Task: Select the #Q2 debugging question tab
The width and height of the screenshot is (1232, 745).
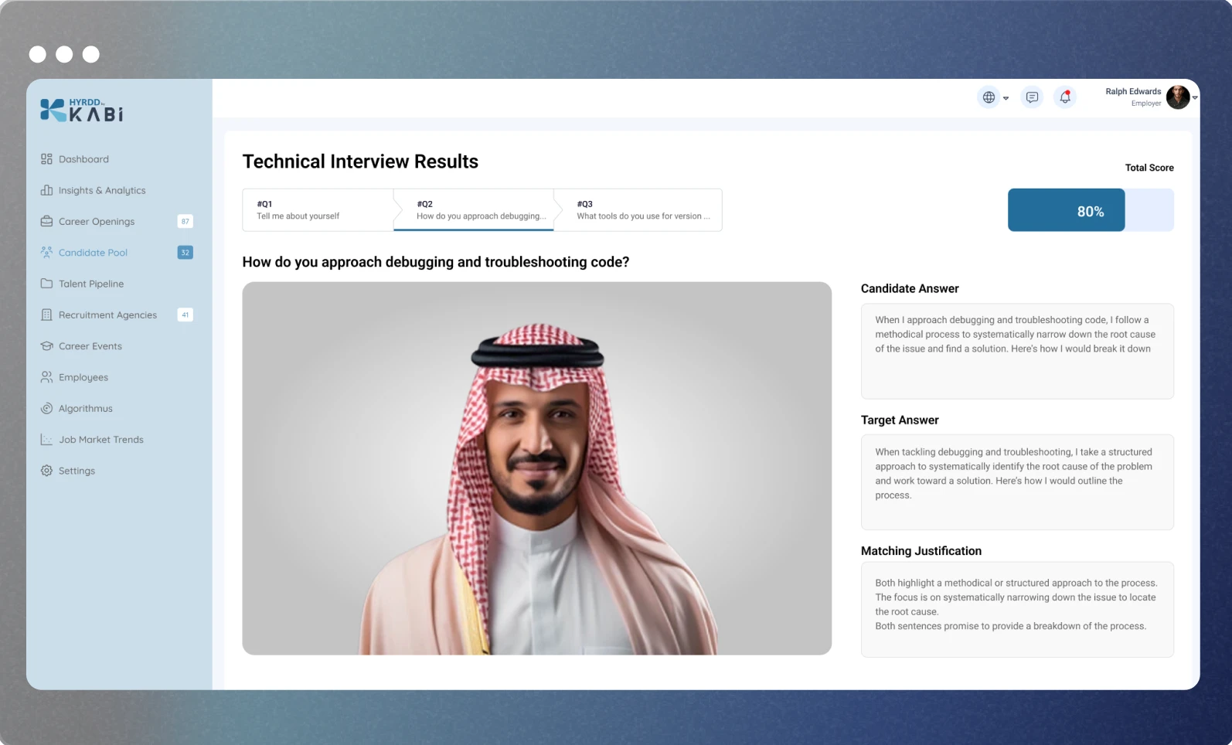Action: (474, 210)
